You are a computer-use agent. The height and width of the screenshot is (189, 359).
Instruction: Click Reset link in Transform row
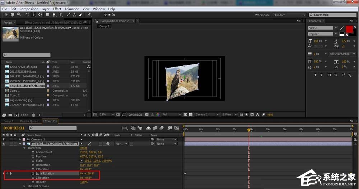(83, 148)
